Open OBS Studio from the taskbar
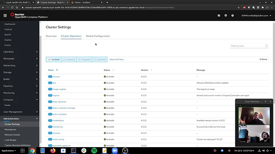 click(x=125, y=151)
